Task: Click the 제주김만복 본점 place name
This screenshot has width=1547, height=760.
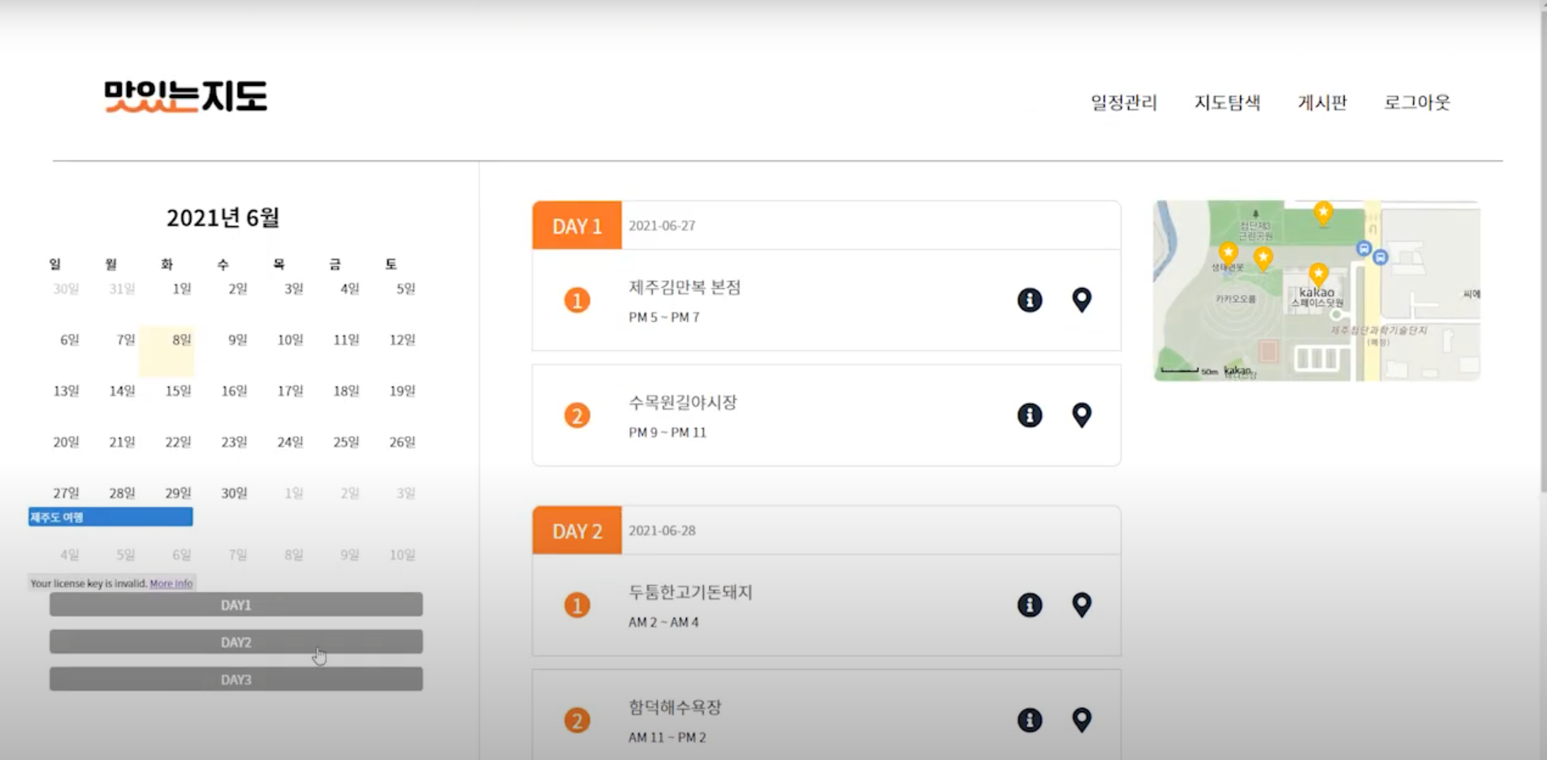Action: click(x=685, y=287)
